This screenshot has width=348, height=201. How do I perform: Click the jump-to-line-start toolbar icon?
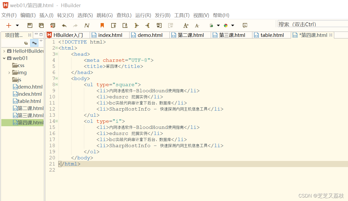tap(136, 25)
